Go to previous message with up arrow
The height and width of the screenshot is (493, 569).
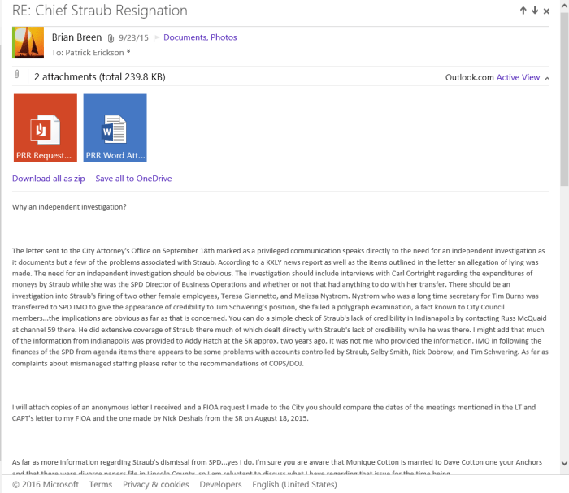tap(523, 11)
